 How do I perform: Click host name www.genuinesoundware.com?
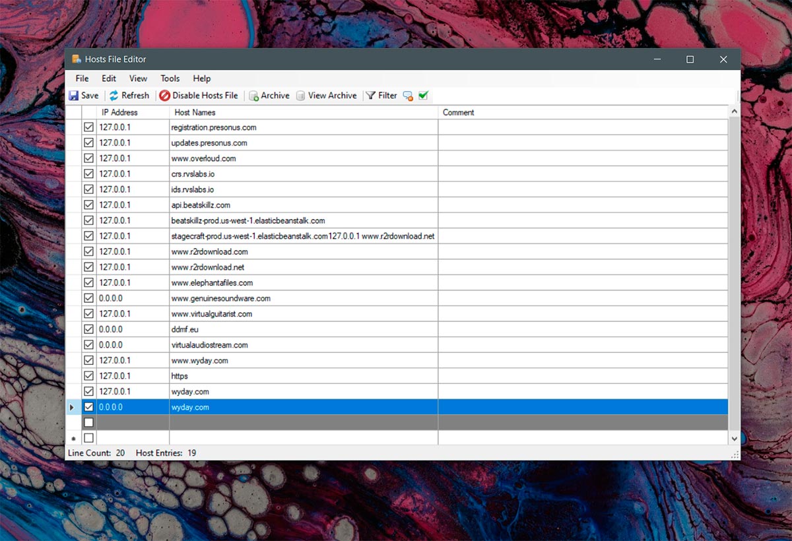220,298
